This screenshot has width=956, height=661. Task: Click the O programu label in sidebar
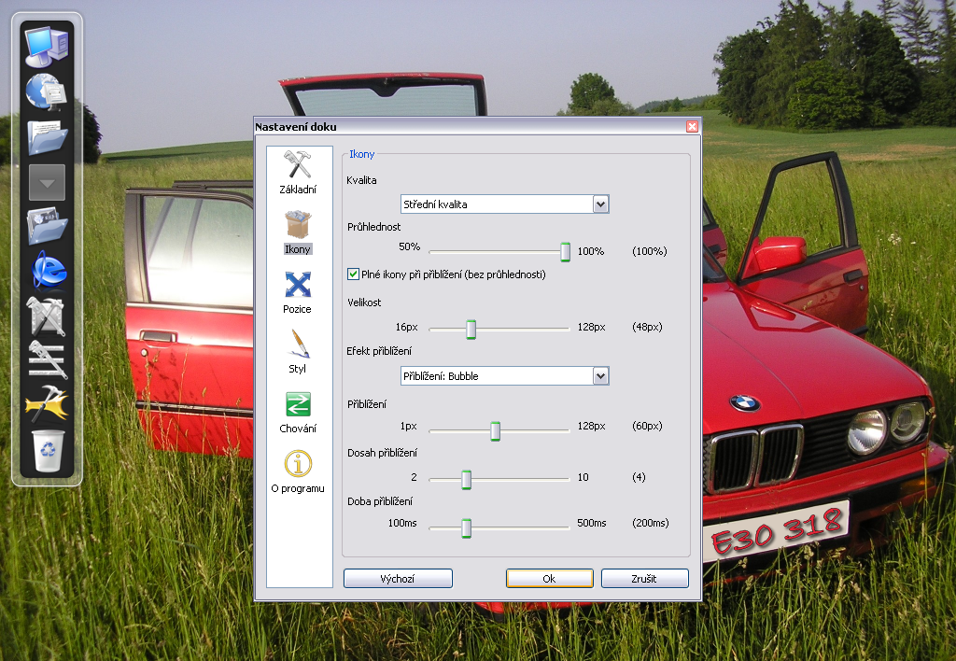(298, 488)
